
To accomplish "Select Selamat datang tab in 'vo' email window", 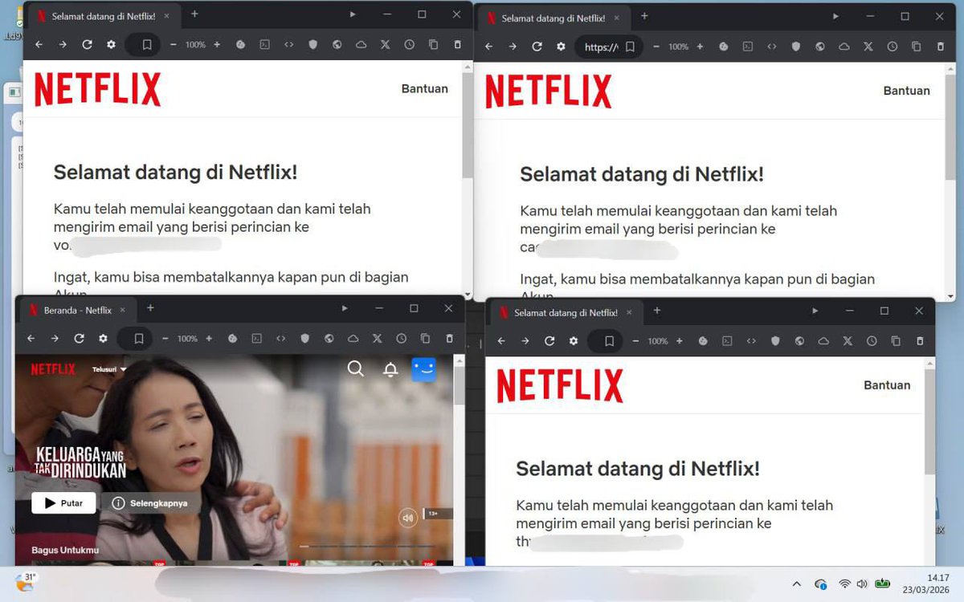I will point(103,16).
